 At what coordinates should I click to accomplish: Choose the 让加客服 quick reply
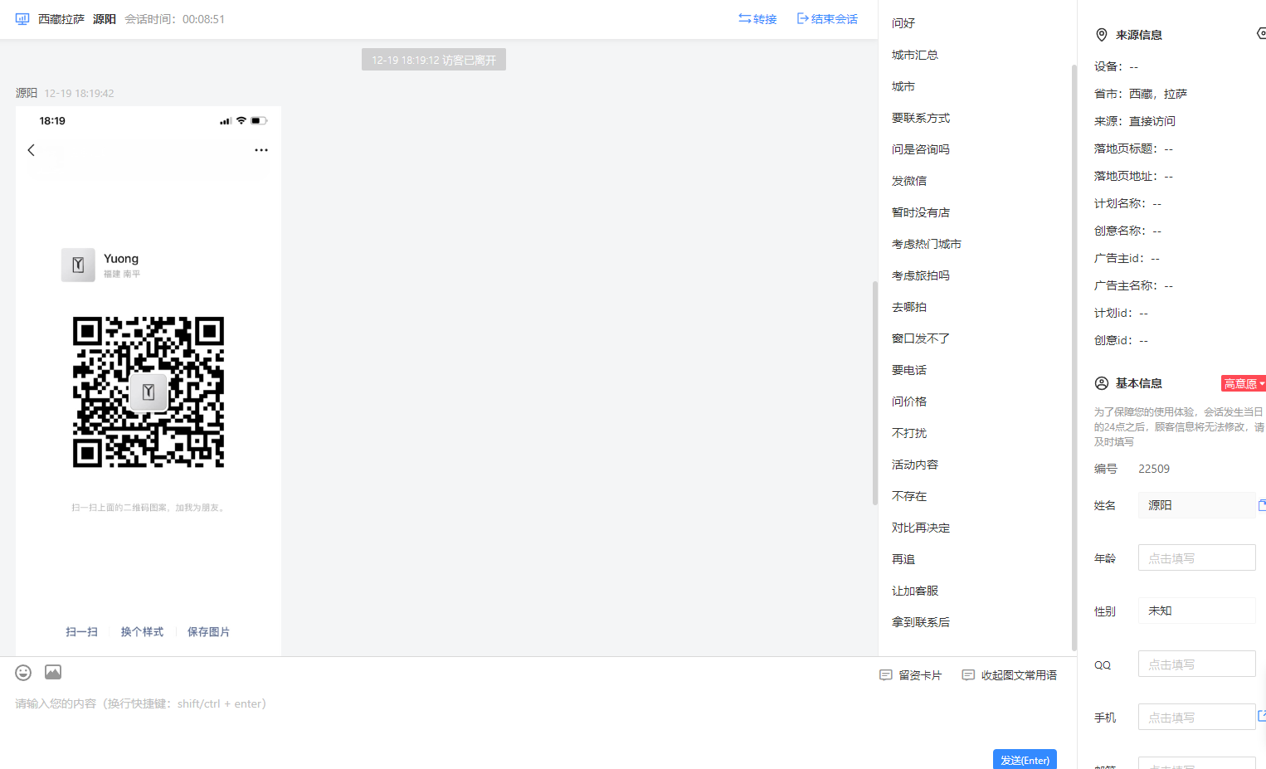point(915,591)
